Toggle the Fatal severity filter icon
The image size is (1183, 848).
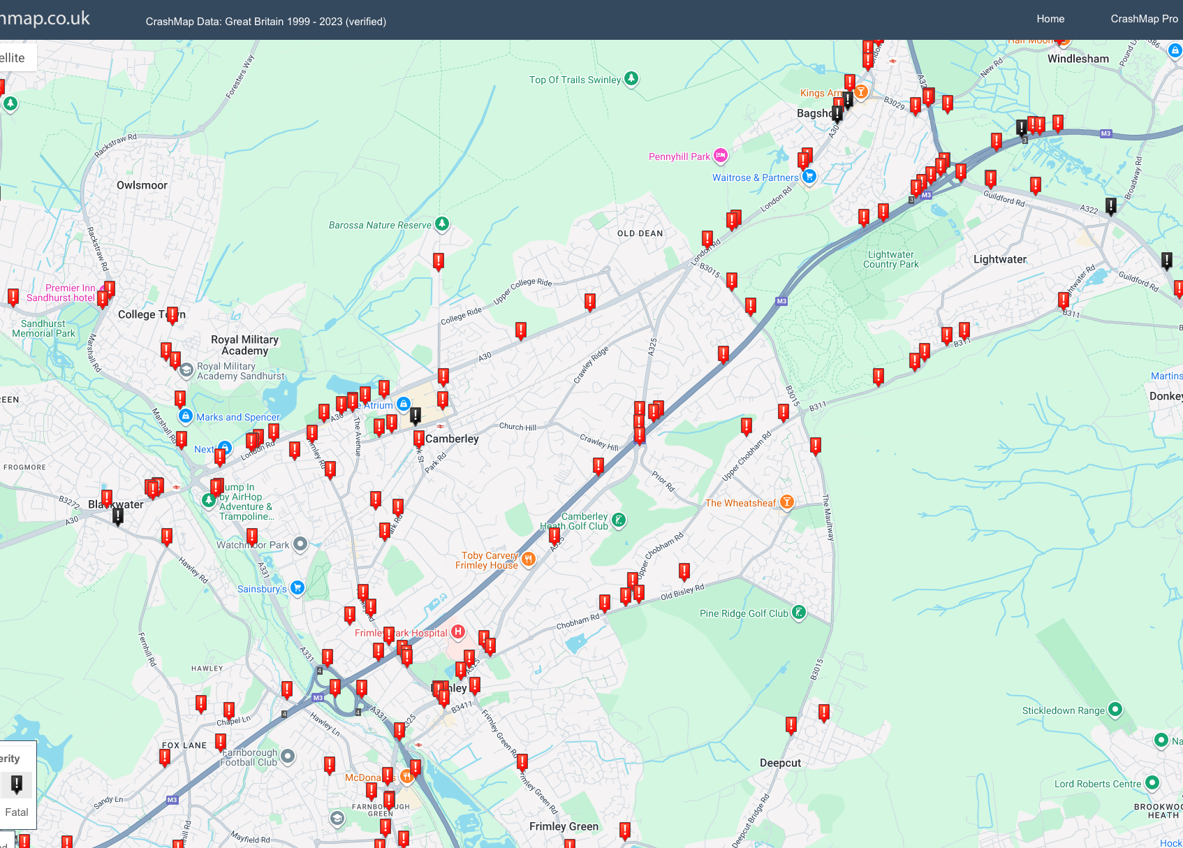[17, 784]
